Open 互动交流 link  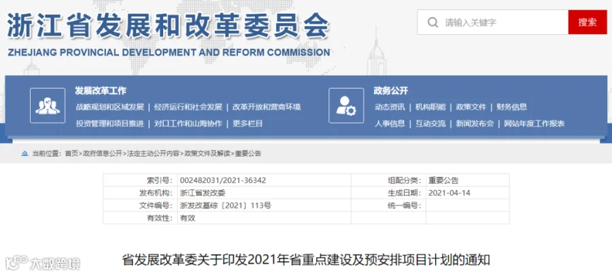tap(430, 124)
